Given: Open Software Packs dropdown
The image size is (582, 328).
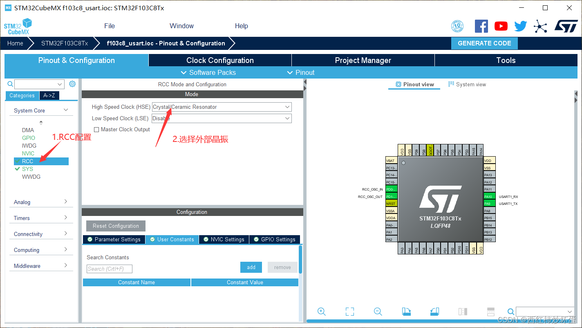Looking at the screenshot, I should click(208, 72).
